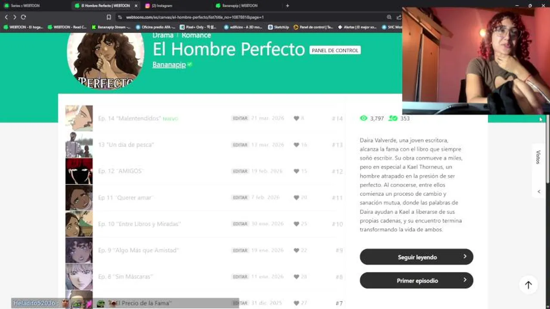Click EDITAR for Ep. 8 Sin Máscaras
550x309 pixels.
(x=240, y=277)
